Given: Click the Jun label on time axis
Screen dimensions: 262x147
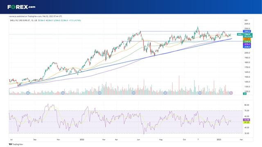Looking at the screenshot, I should pyautogui.click(x=138, y=140).
